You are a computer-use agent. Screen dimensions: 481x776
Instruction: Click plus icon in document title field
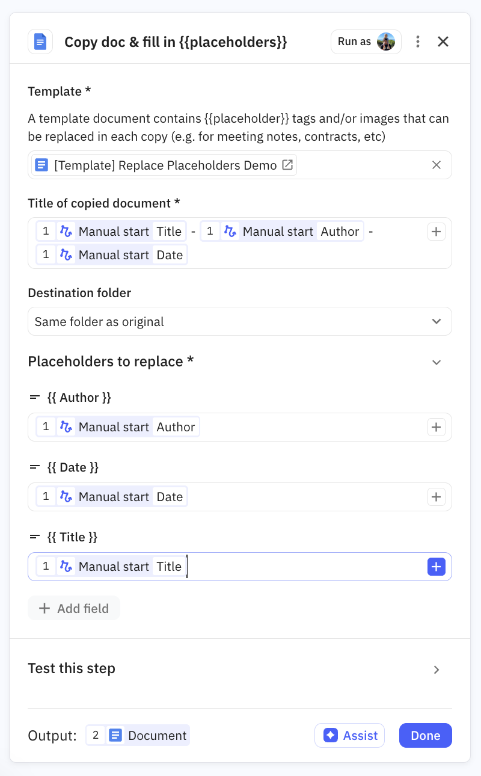pos(437,232)
